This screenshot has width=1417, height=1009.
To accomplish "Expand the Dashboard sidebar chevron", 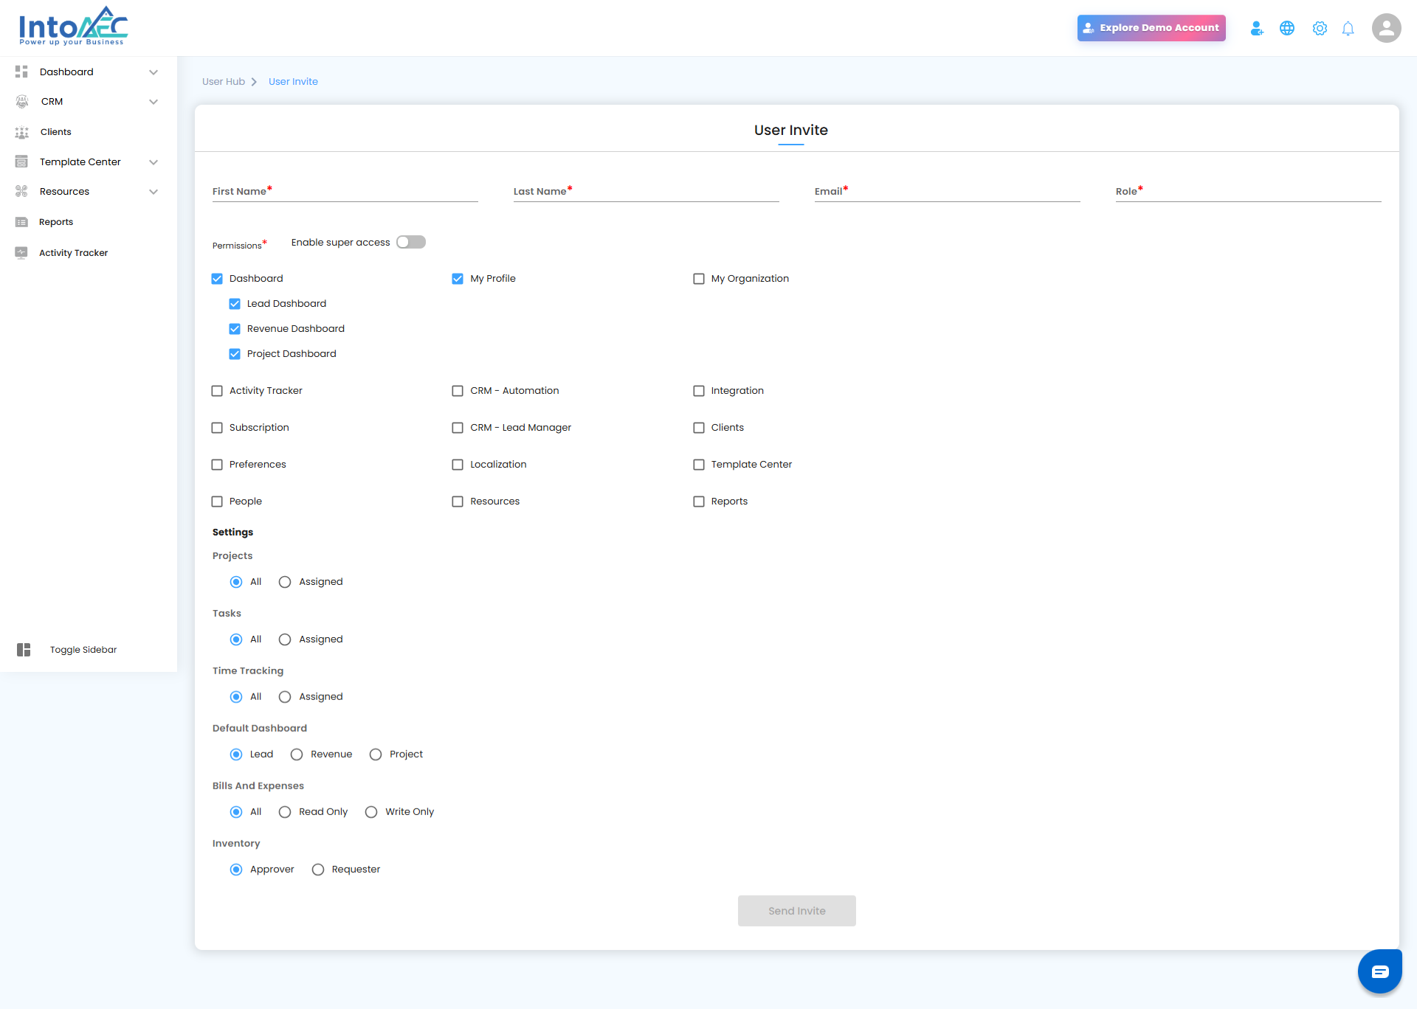I will coord(154,72).
